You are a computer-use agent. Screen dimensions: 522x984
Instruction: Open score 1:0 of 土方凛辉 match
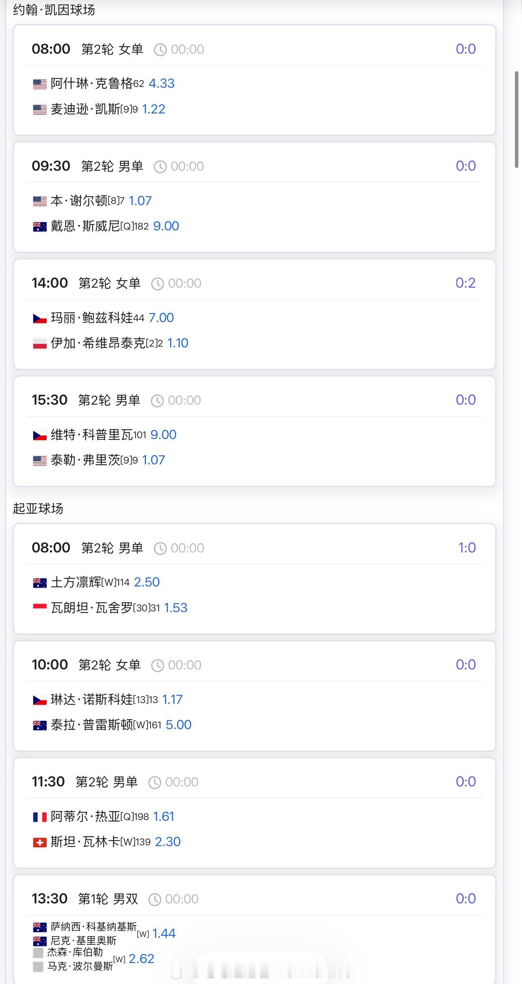[467, 548]
